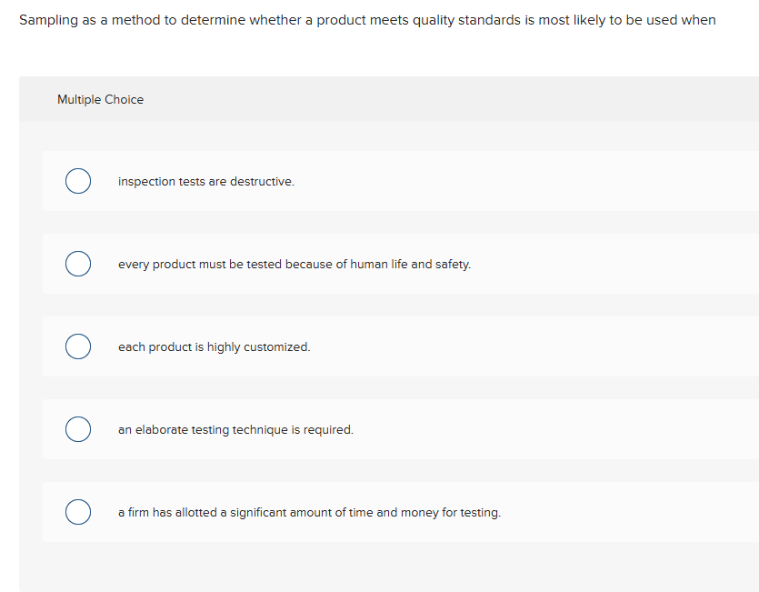Screen dimensions: 759x592
Task: Click the radio beside 'a firm has allotted' option
Action: tap(77, 512)
